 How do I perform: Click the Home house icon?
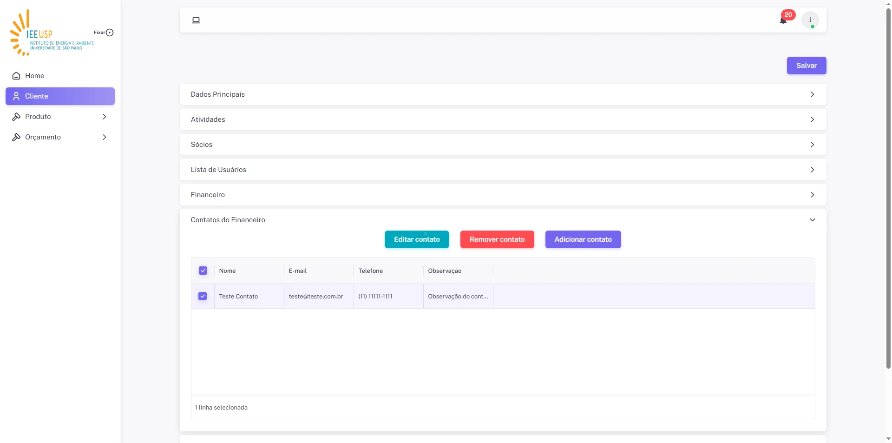[x=16, y=76]
